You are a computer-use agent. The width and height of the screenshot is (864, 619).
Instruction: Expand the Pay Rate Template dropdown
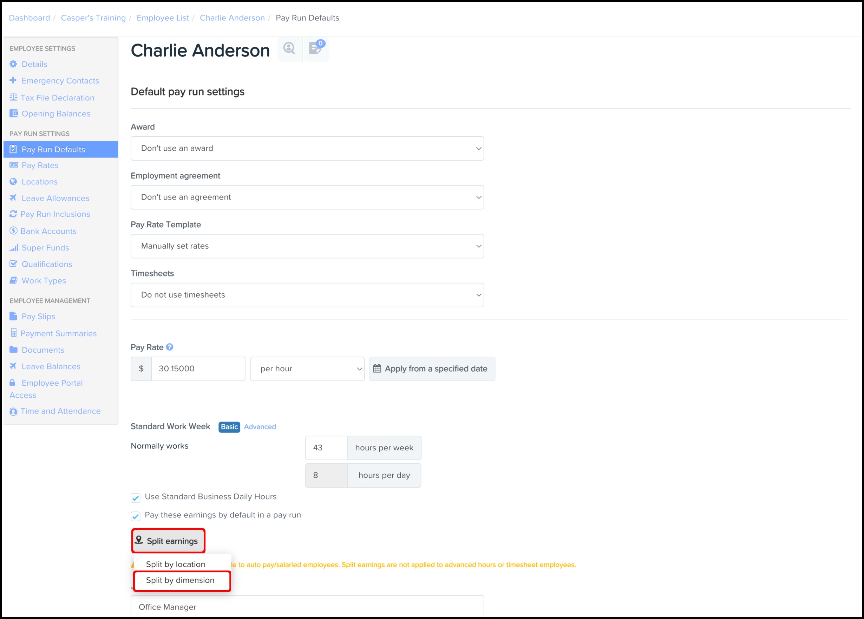307,246
